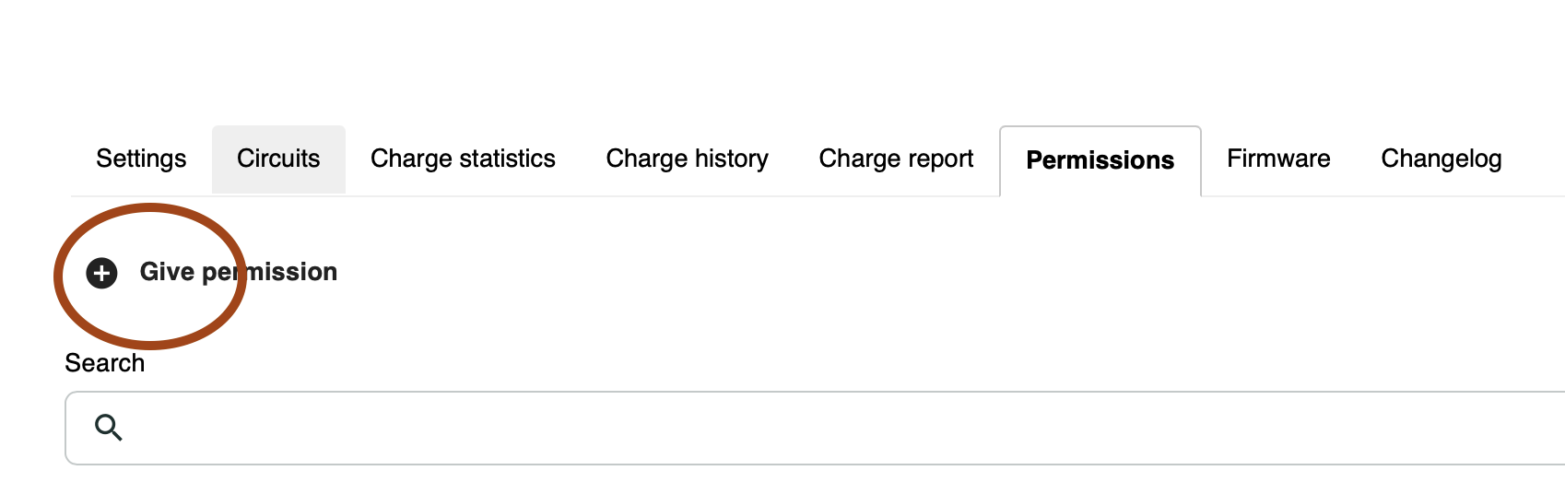
Task: Open the Settings tab
Action: (141, 159)
